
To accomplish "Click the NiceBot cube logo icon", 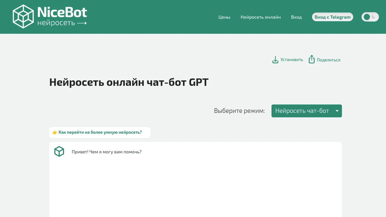I will pos(23,16).
